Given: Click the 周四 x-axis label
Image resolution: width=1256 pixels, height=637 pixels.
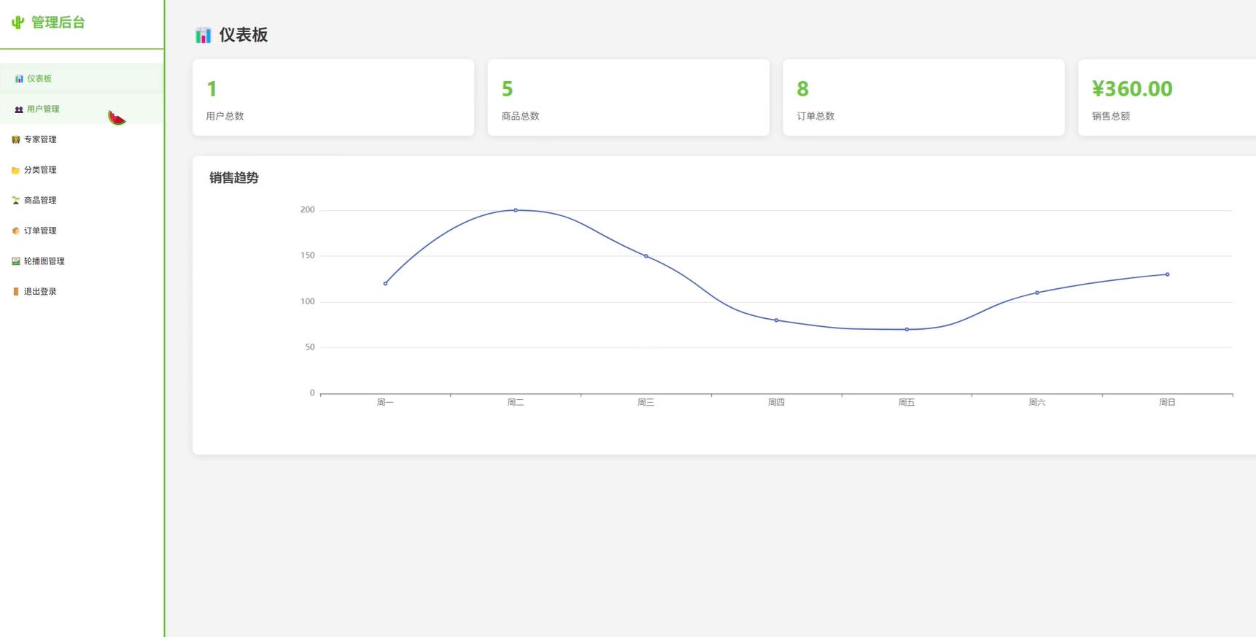Looking at the screenshot, I should (776, 403).
